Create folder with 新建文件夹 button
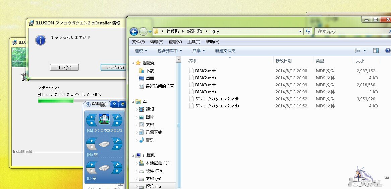This screenshot has height=189, width=391. (225, 51)
